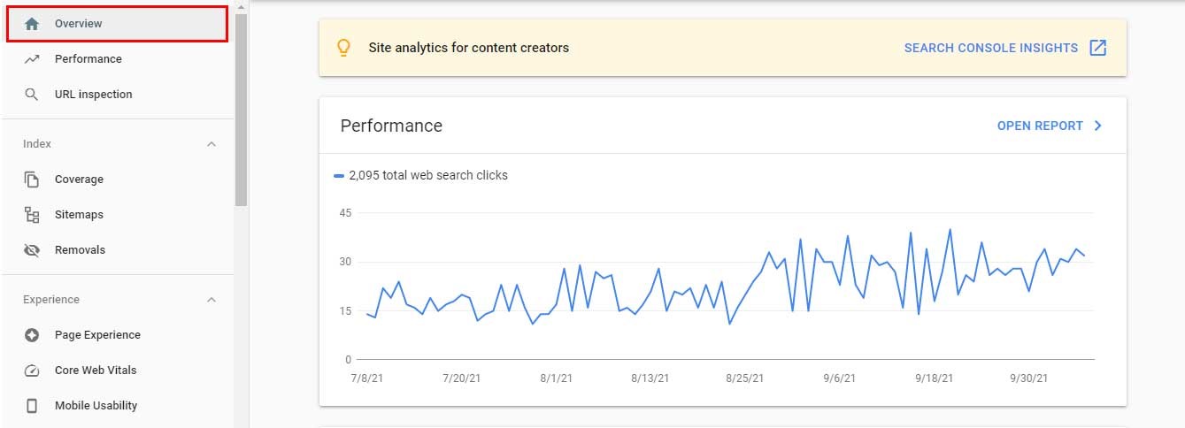Click the Performance trend-line icon in the sidebar
1185x428 pixels.
click(x=32, y=59)
